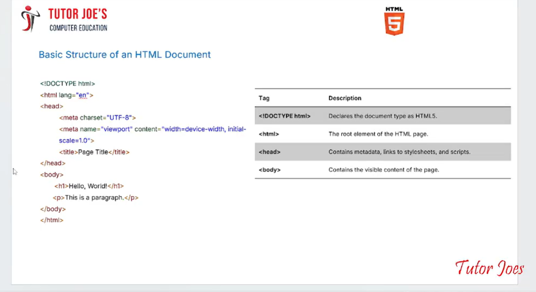Click the '<p>This is a paragraph.</p>' line
Screen dimensions: 536x292
coord(95,198)
